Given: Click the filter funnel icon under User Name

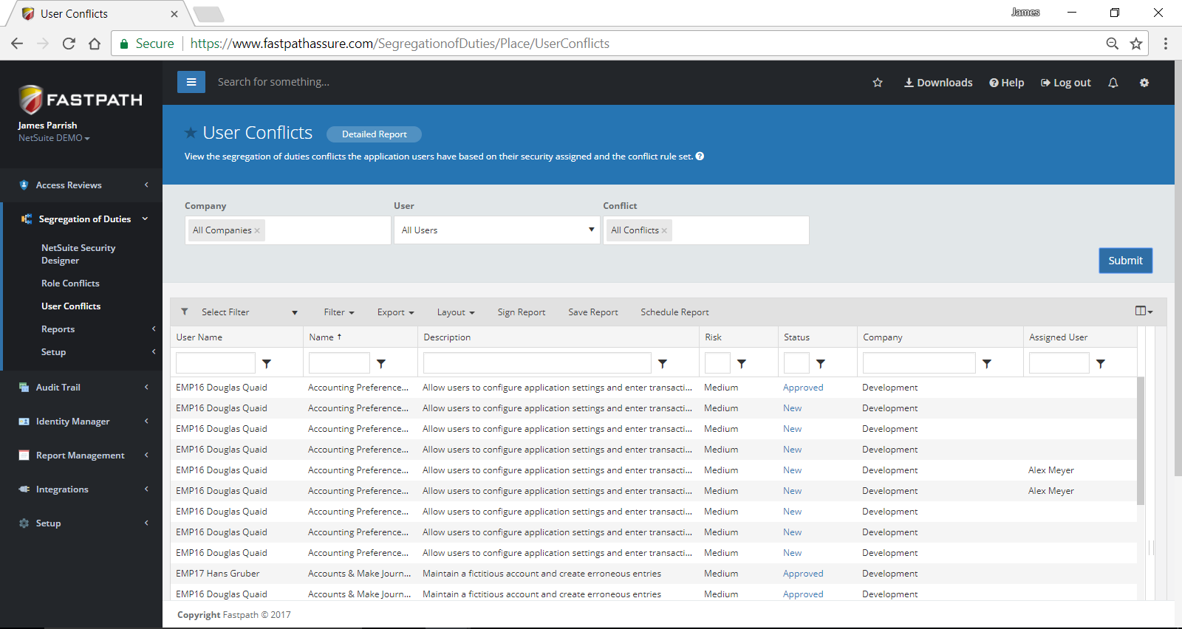Looking at the screenshot, I should [x=267, y=363].
